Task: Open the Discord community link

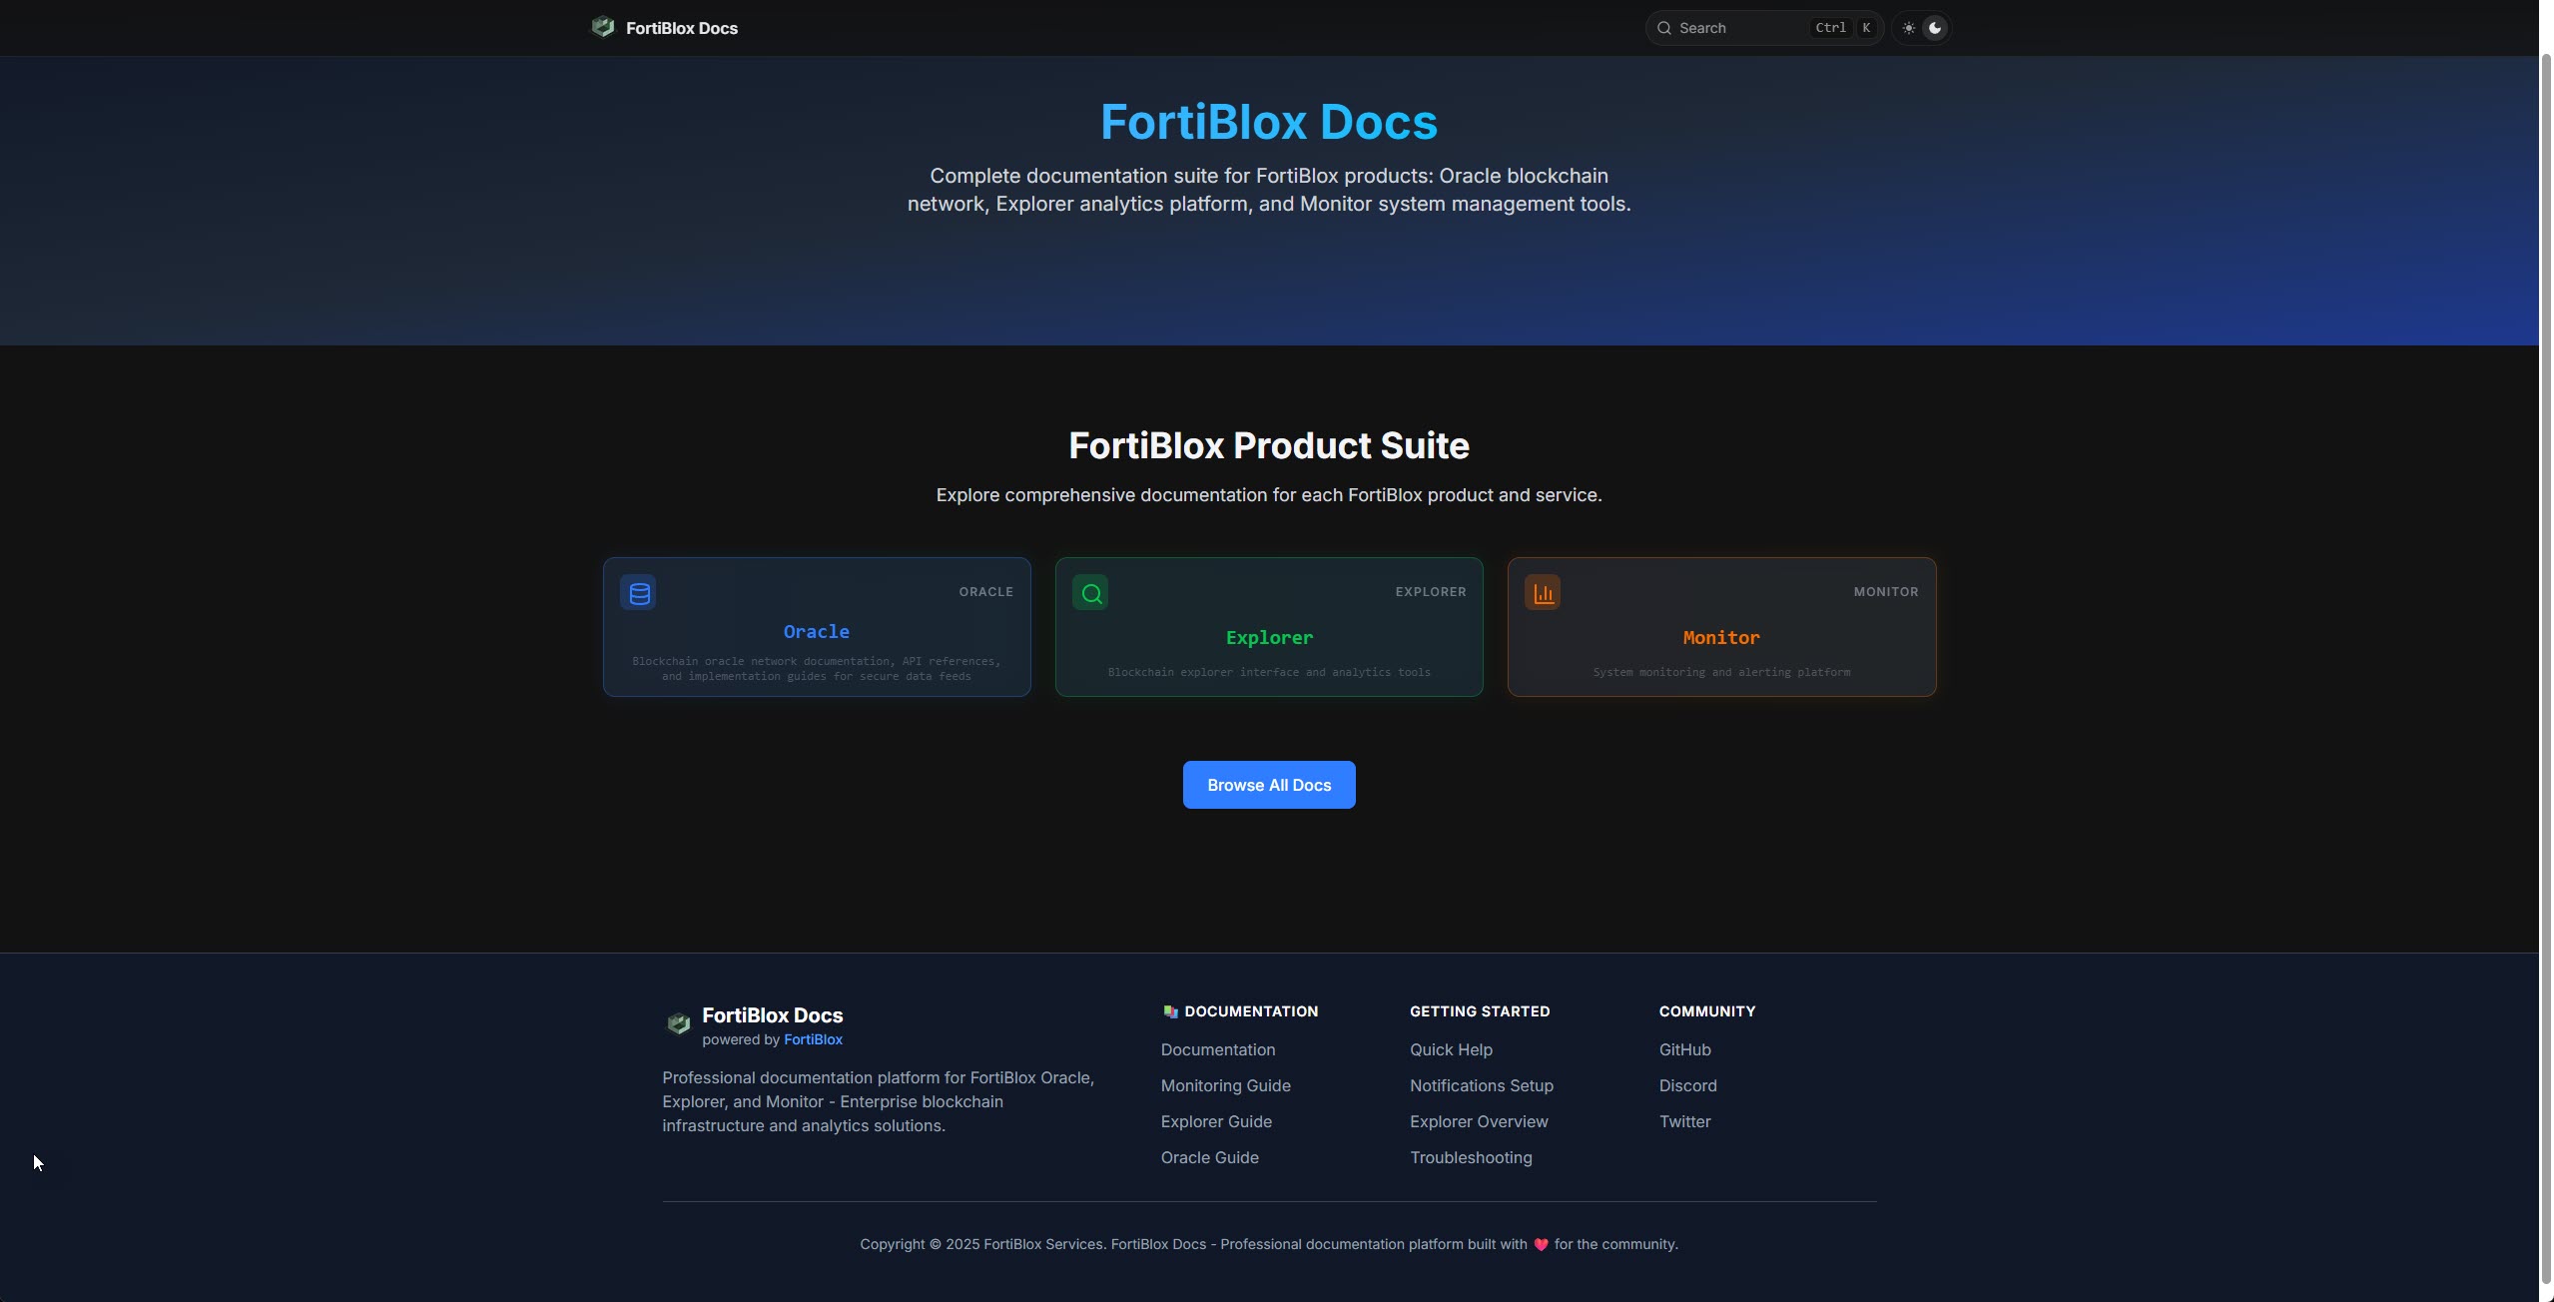Action: tap(1687, 1085)
